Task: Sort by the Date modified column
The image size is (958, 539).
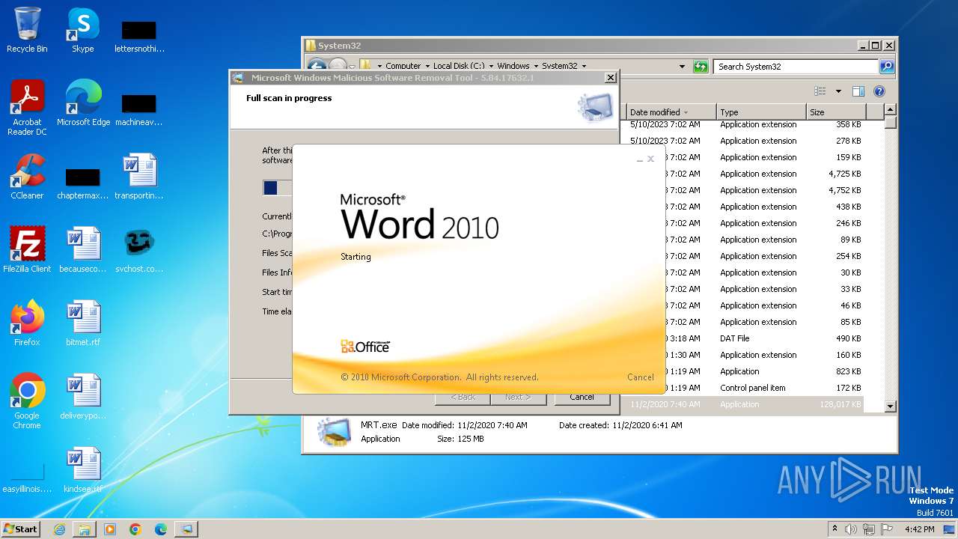Action: [671, 112]
